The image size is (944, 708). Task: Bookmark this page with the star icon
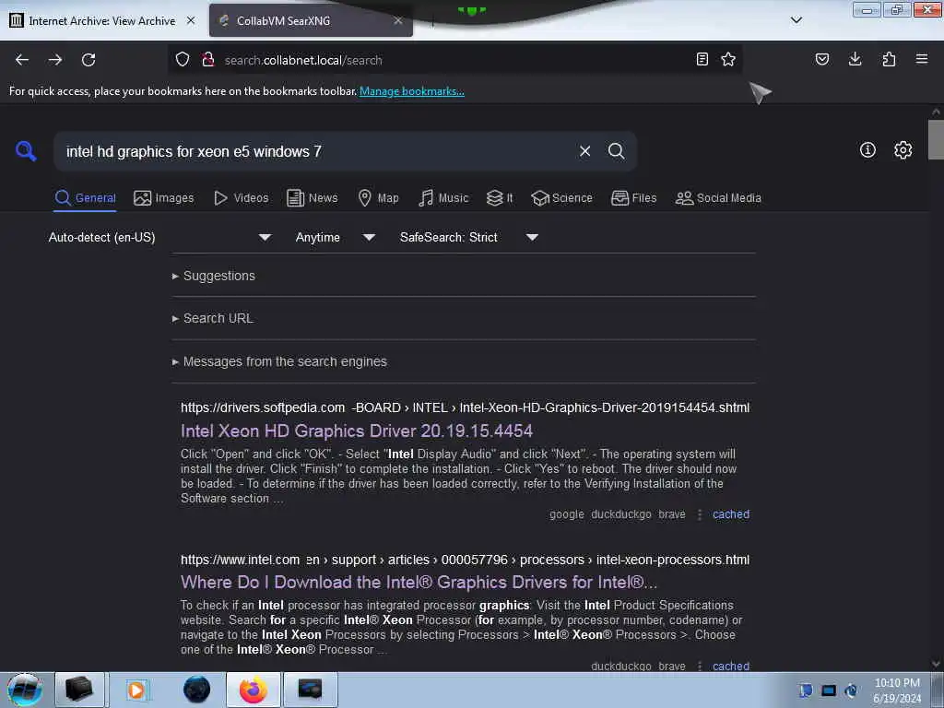728,59
